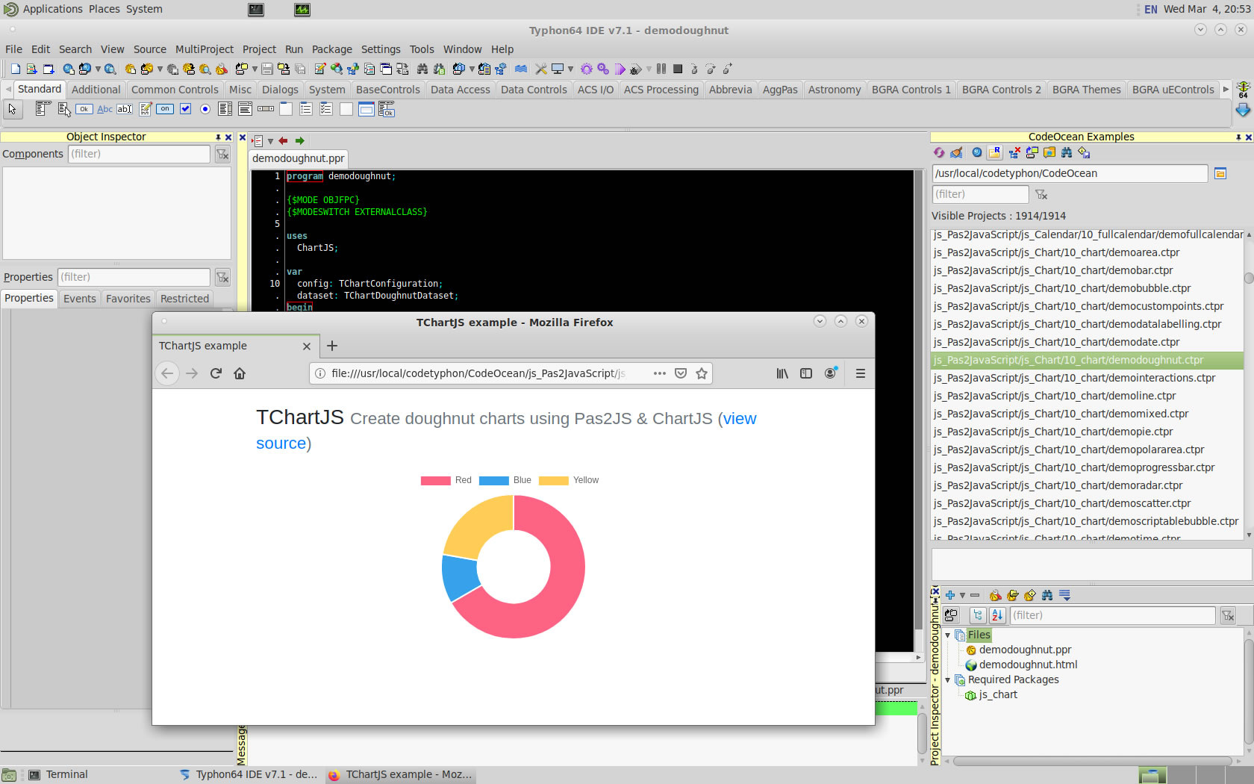Click the refresh icon in CodeOcean Examples

pyautogui.click(x=939, y=152)
